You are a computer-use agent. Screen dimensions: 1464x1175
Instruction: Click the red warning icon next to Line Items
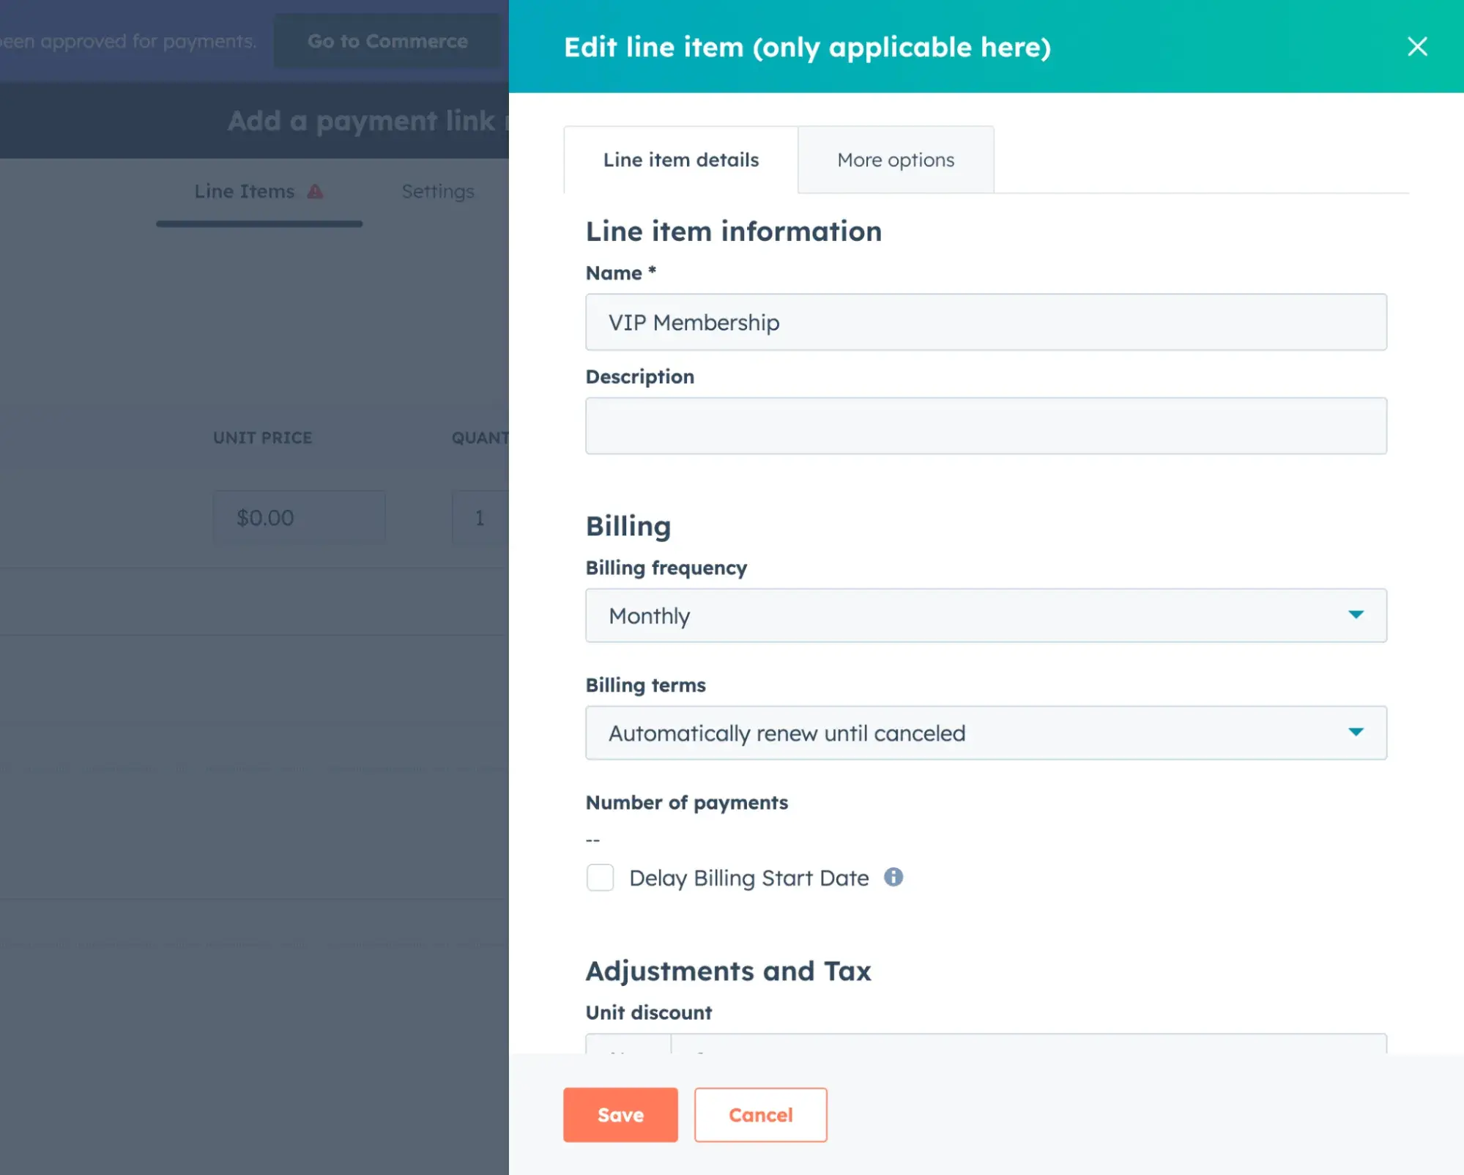pyautogui.click(x=315, y=191)
